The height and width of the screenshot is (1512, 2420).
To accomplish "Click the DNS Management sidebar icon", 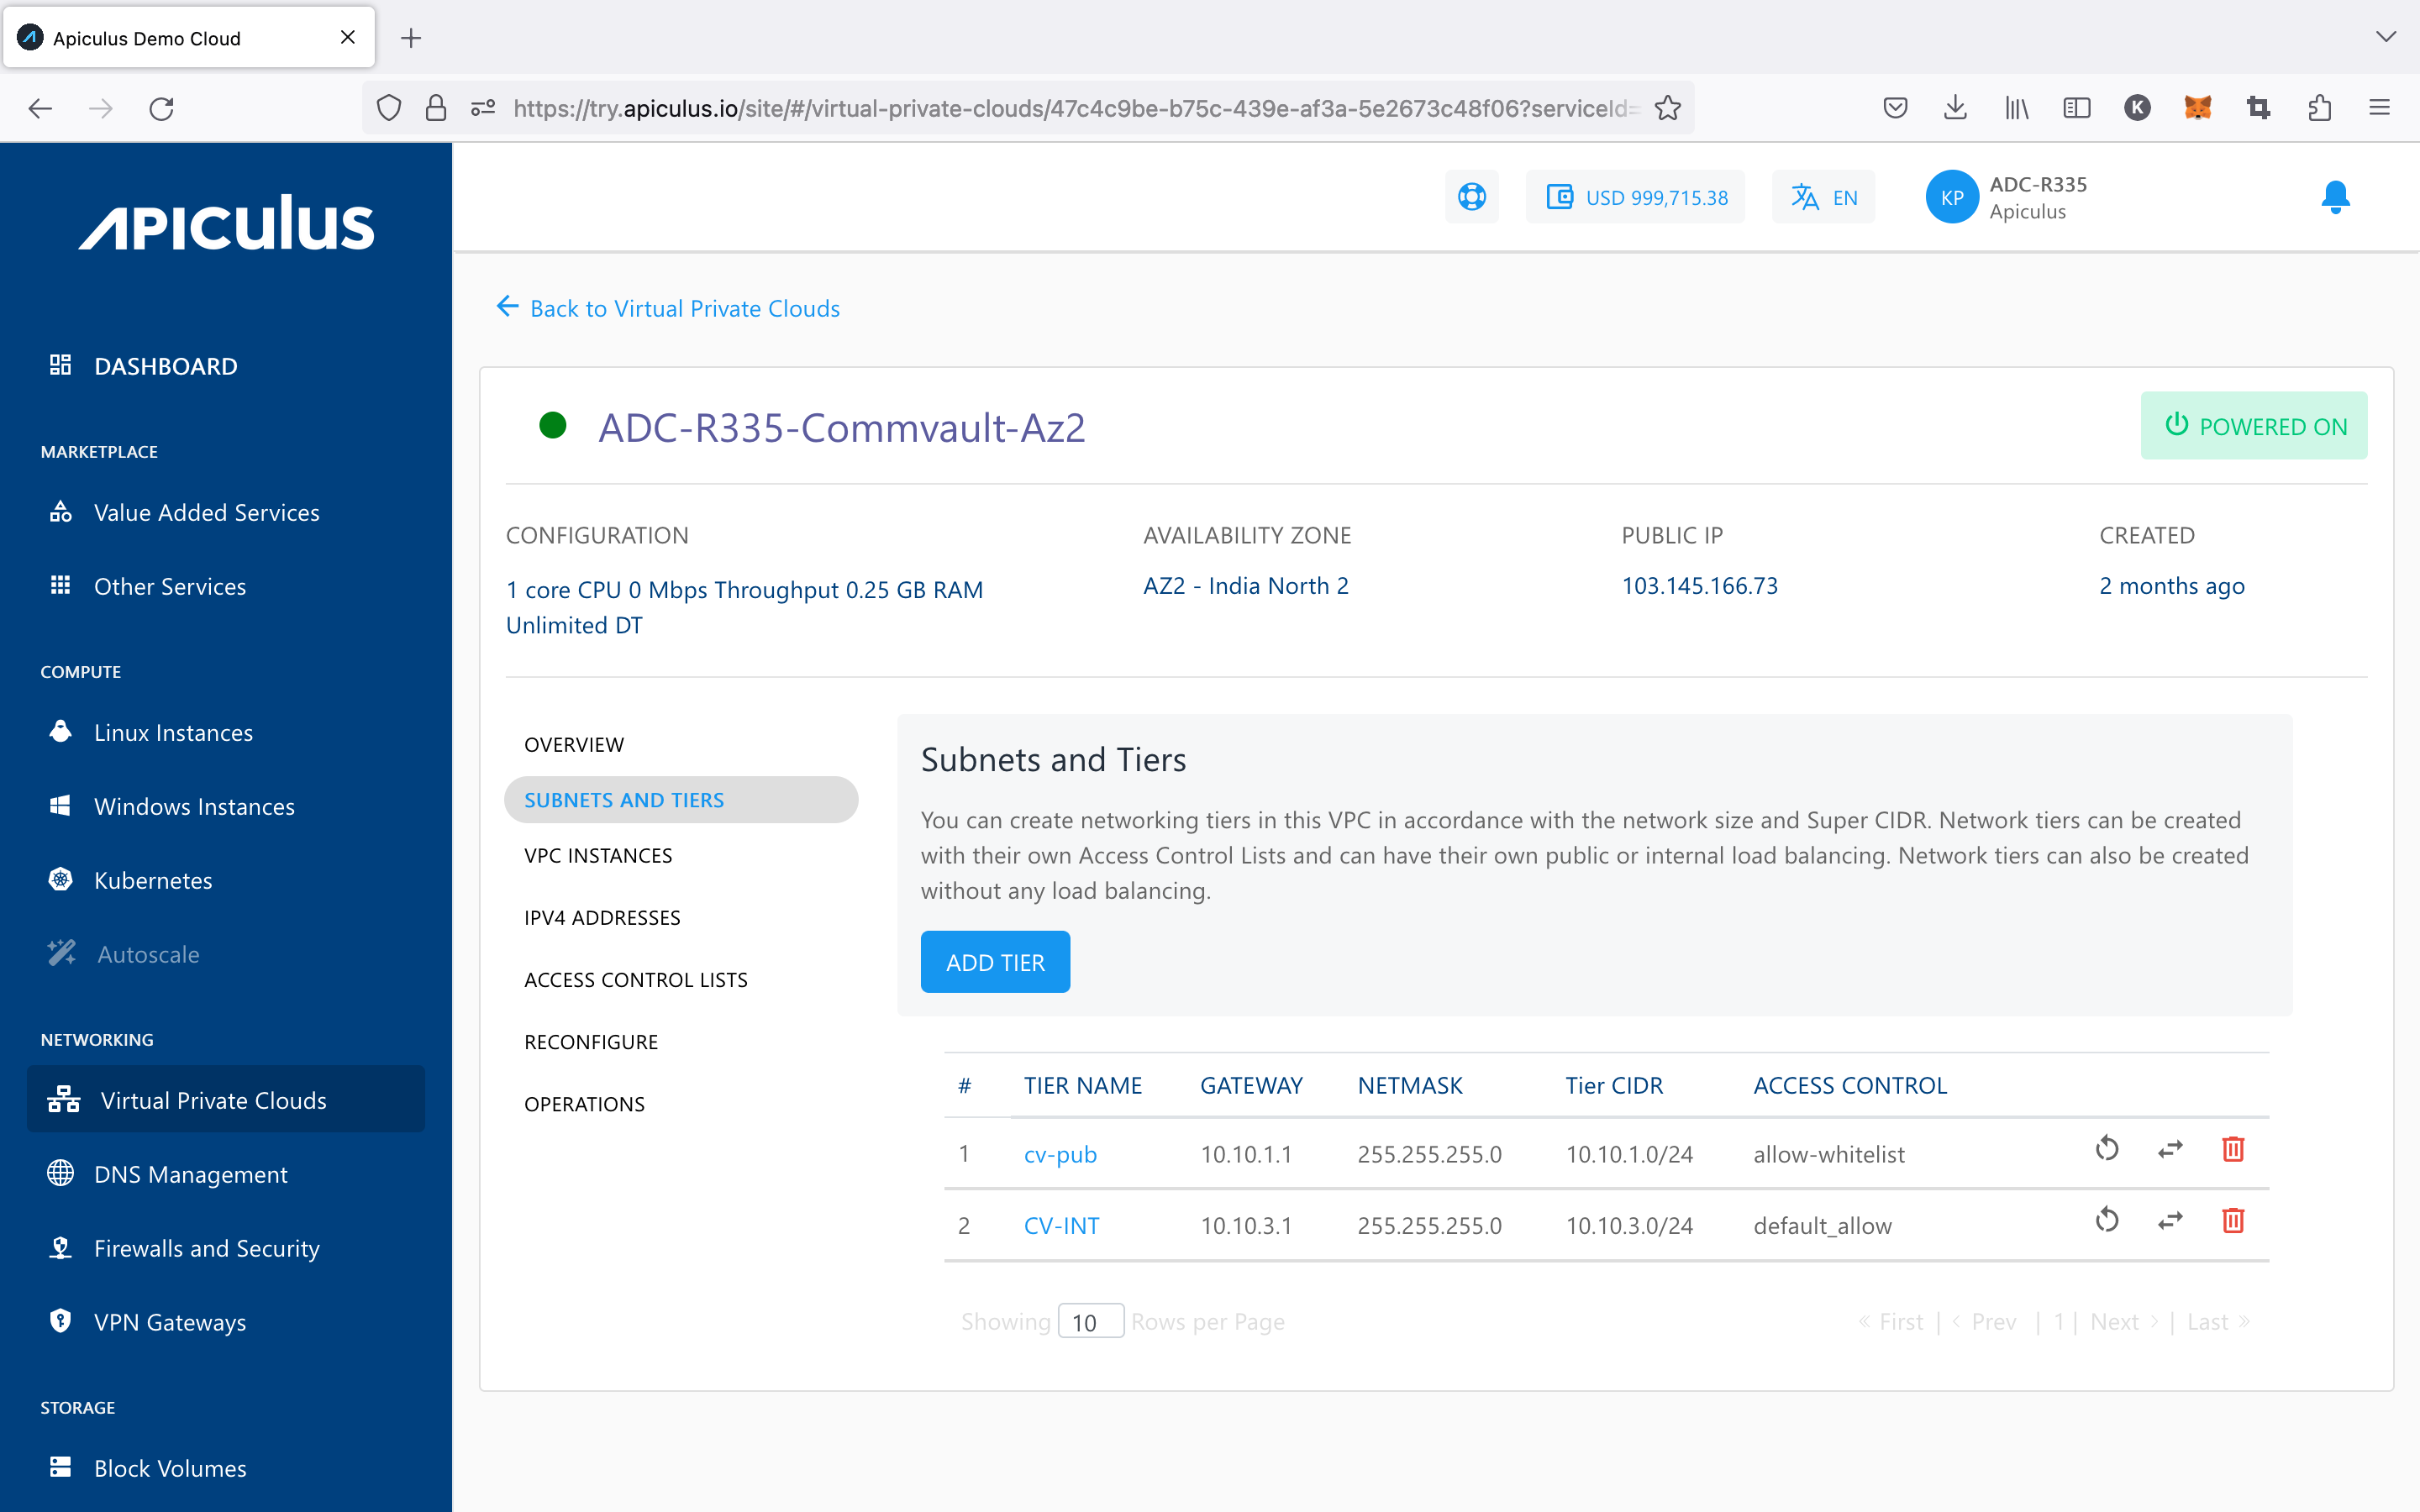I will (x=61, y=1173).
